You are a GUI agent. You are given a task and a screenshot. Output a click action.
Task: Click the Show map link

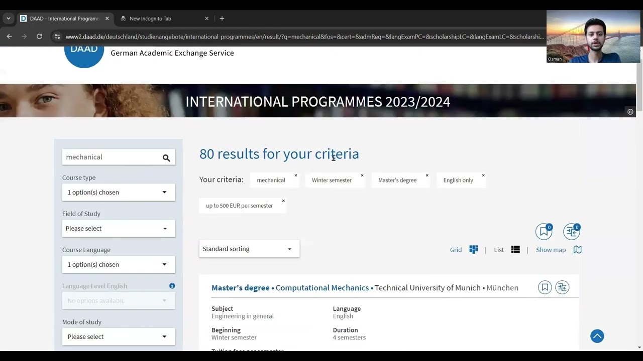(551, 250)
